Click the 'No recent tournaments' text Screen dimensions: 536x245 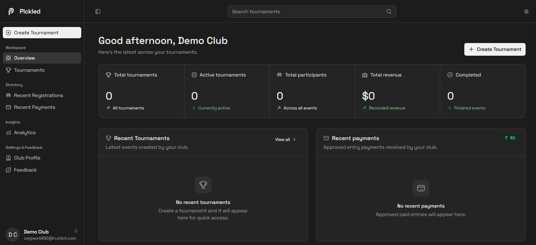[203, 202]
